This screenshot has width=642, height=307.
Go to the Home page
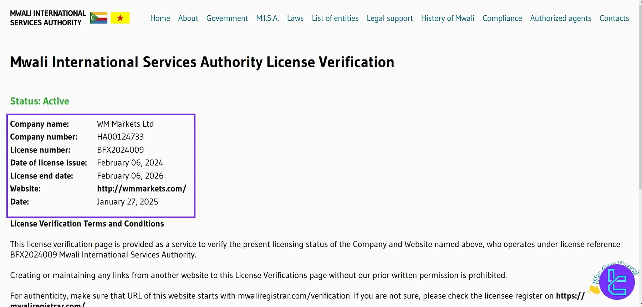160,18
